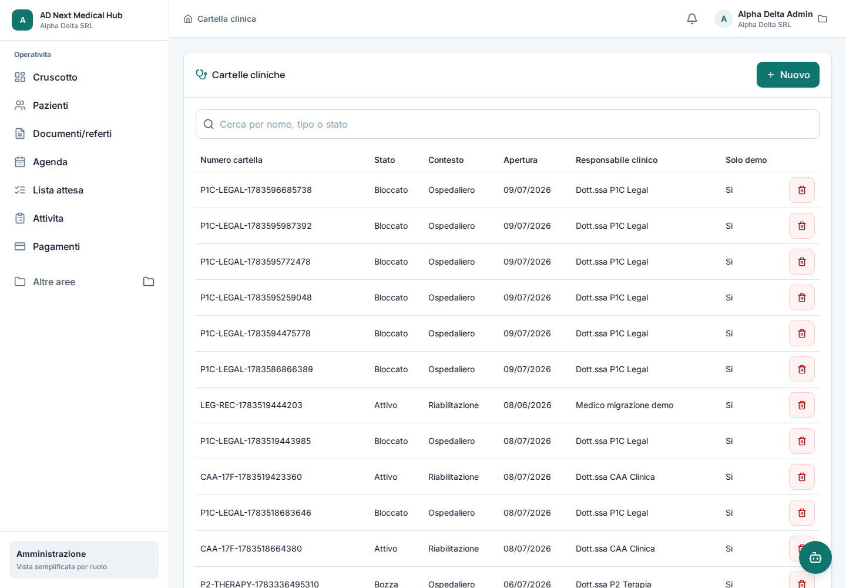
Task: Delete record LEG-REC-1783519444203
Action: pyautogui.click(x=802, y=405)
